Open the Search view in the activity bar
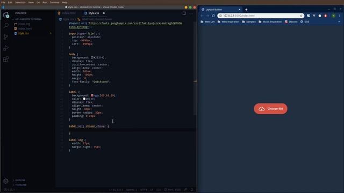 click(x=6, y=26)
